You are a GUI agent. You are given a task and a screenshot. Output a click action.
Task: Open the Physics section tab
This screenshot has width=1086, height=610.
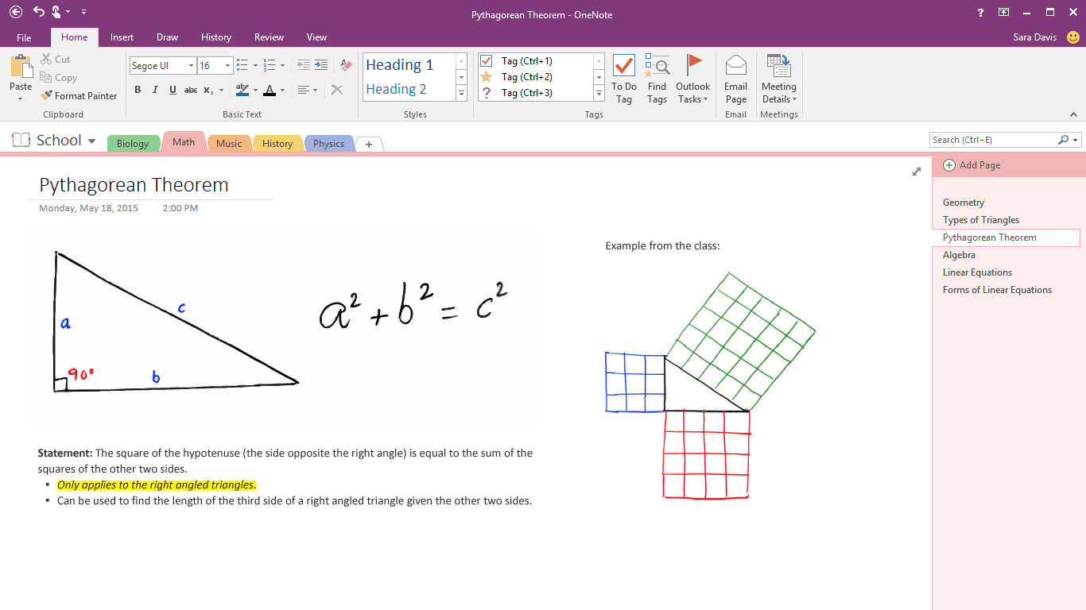[x=328, y=144]
